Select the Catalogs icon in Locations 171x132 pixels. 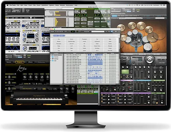pyautogui.click(x=53, y=59)
